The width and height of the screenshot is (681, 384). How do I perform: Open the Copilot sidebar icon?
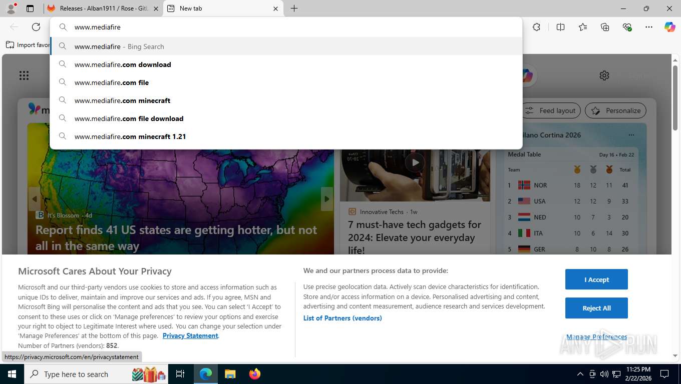[x=669, y=27]
